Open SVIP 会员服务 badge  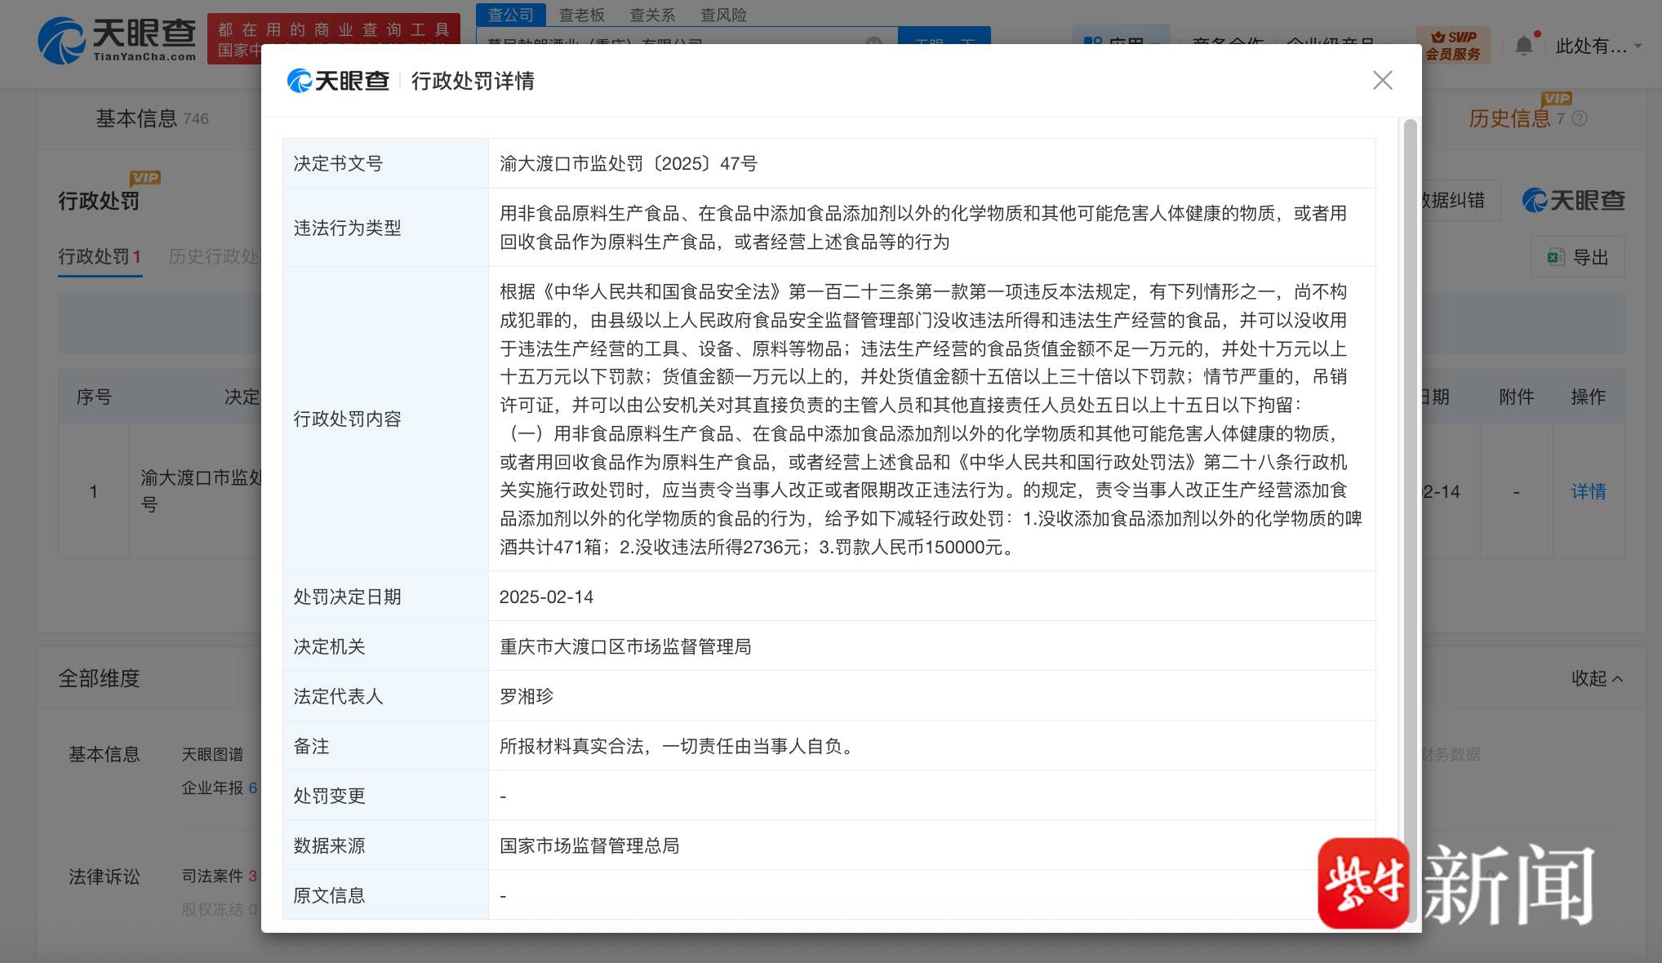(1453, 46)
